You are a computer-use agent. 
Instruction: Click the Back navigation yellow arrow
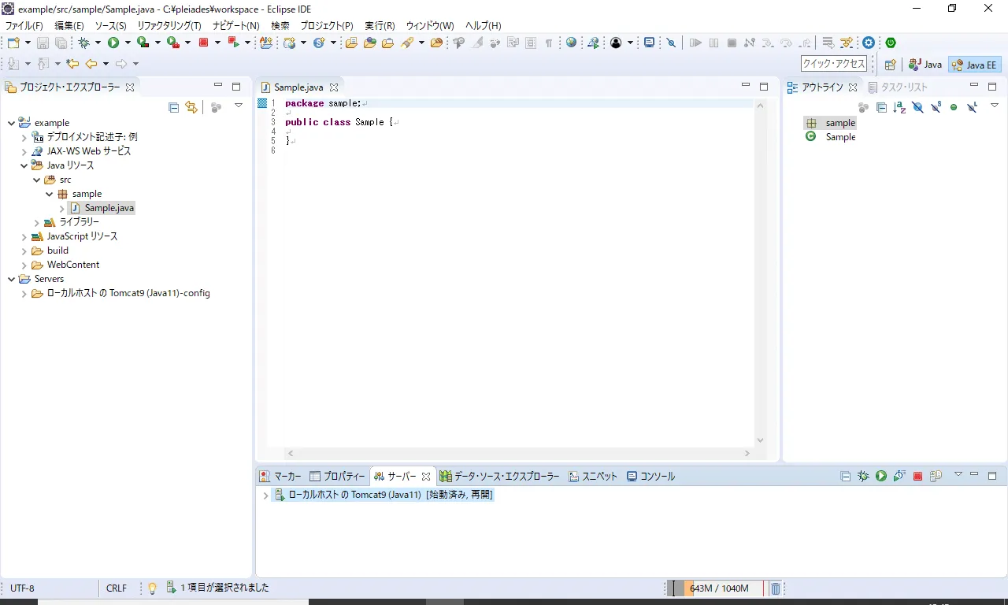point(91,64)
